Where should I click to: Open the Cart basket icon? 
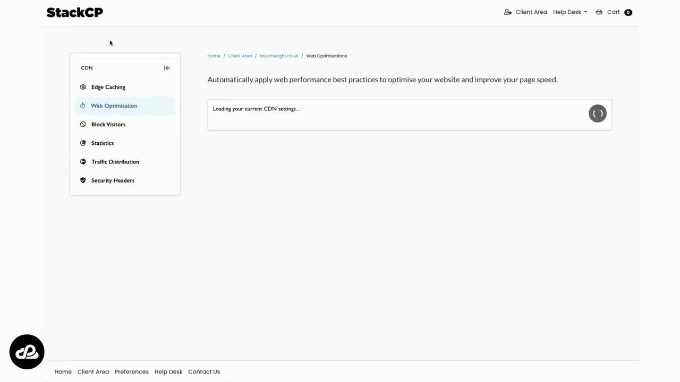(599, 12)
